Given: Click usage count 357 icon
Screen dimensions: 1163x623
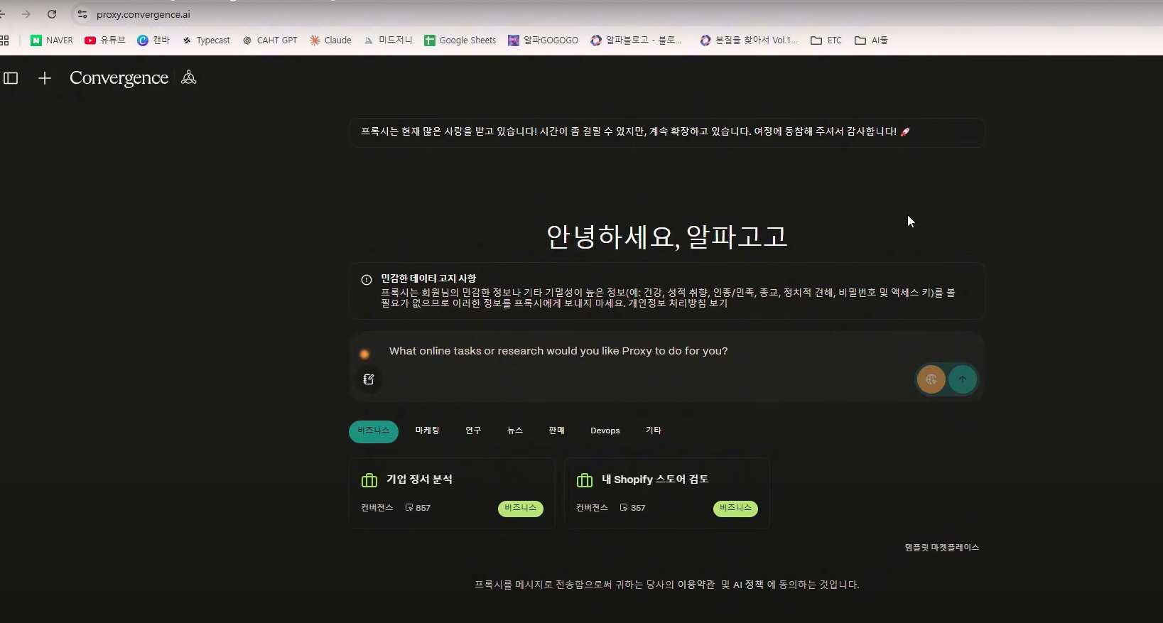Looking at the screenshot, I should coord(624,508).
